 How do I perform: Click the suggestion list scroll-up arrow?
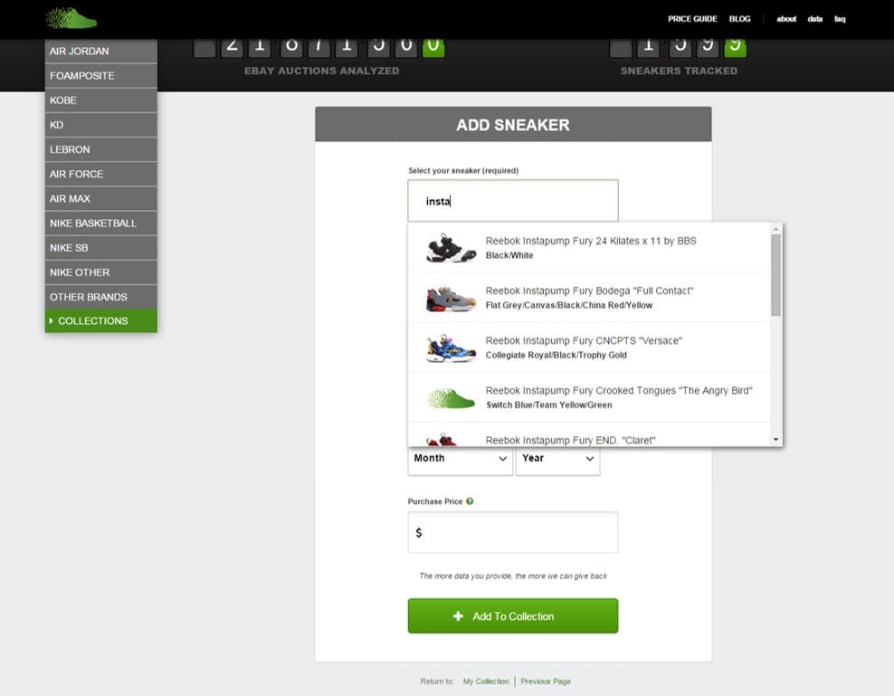(x=776, y=229)
